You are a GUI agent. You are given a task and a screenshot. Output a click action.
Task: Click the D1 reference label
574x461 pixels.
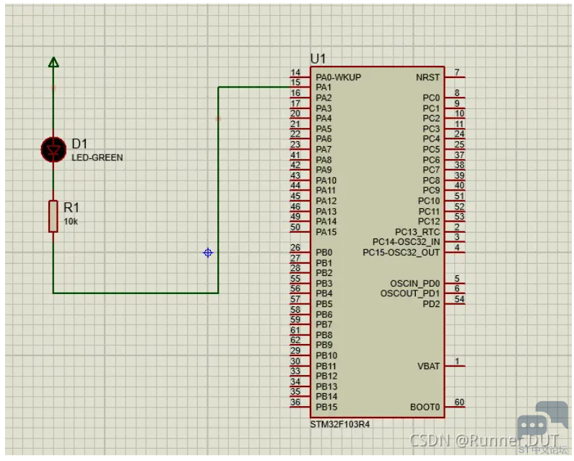(x=79, y=144)
